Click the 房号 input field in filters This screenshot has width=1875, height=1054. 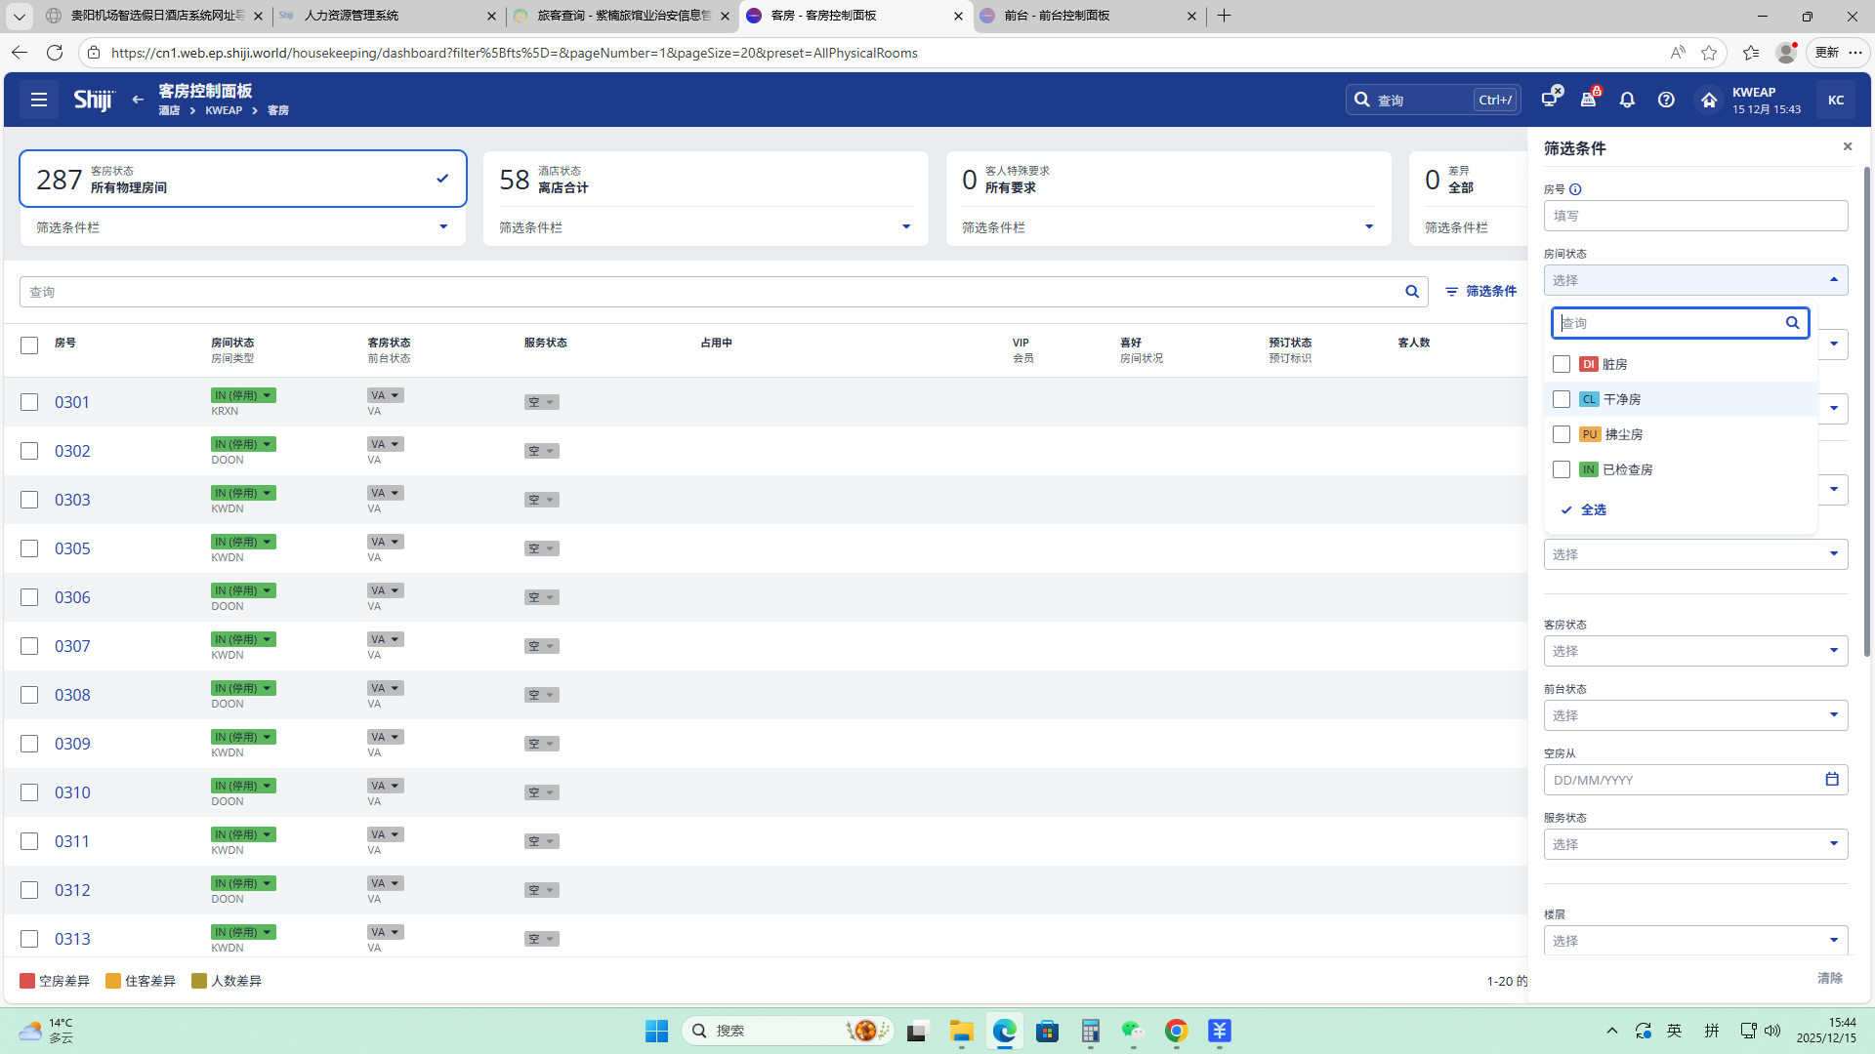(1695, 216)
